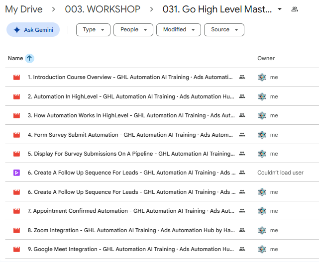Image resolution: width=319 pixels, height=262 pixels.
Task: Select file 7. Appointment Confirmed Automation
Action: pyautogui.click(x=131, y=211)
